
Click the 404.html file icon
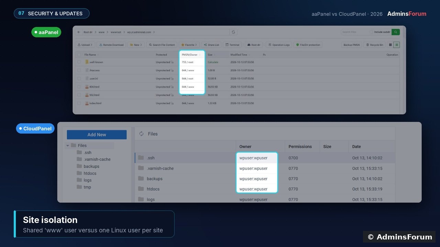[87, 87]
